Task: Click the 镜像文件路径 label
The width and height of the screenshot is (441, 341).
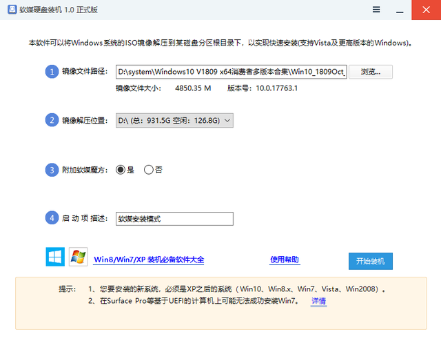Action: [x=85, y=71]
